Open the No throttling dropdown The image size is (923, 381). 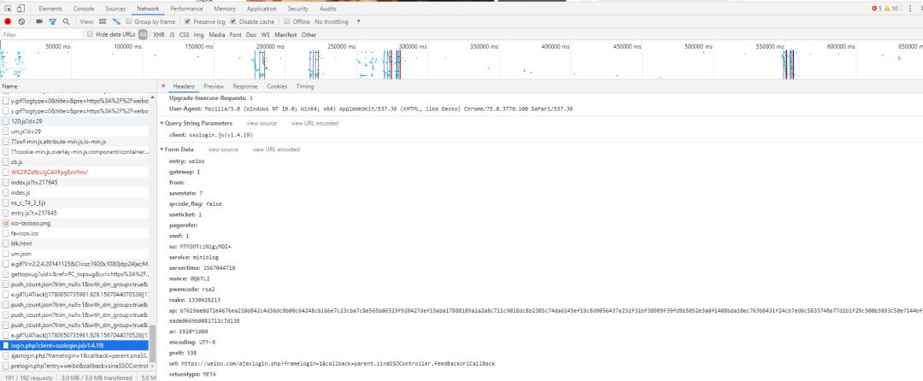[338, 21]
